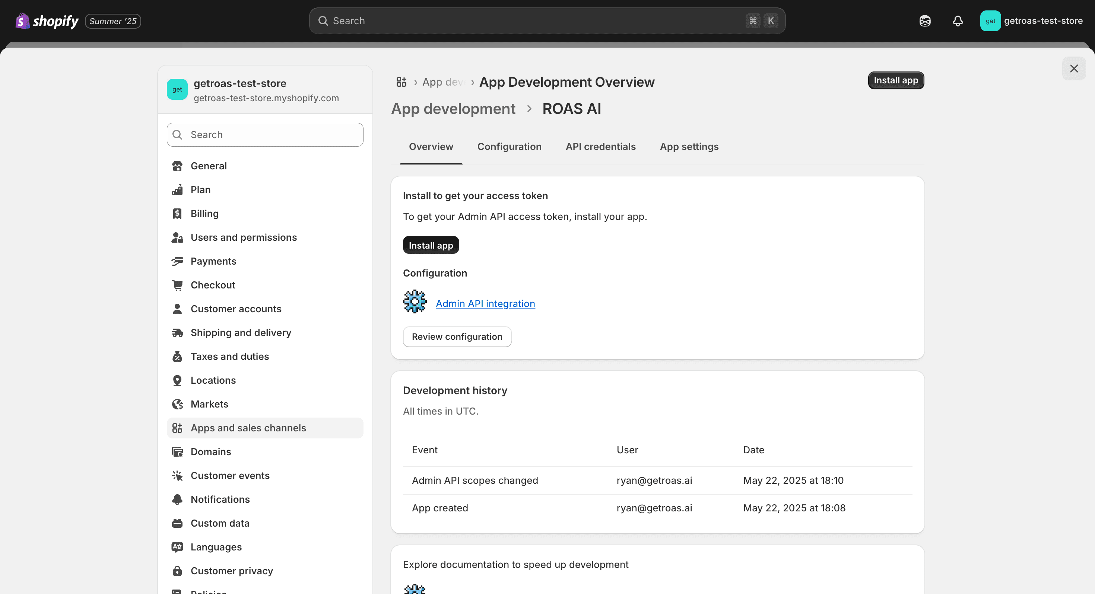Click the getroas-test-store account name
This screenshot has width=1095, height=594.
pyautogui.click(x=1043, y=21)
